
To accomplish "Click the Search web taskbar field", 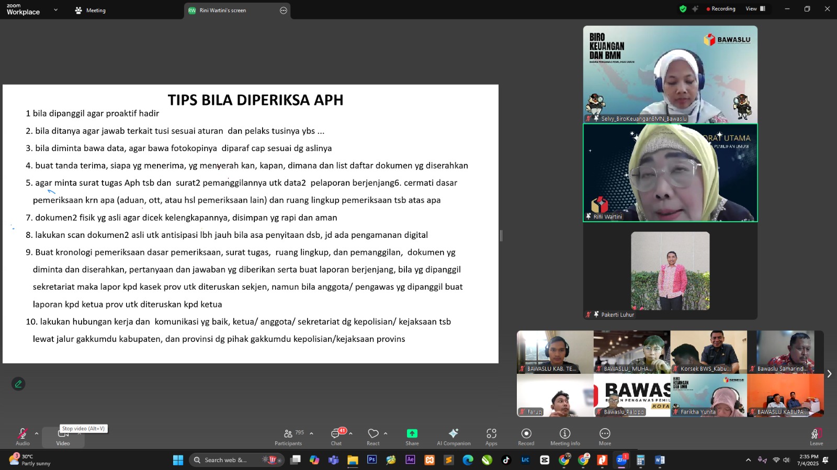I will click(x=237, y=460).
